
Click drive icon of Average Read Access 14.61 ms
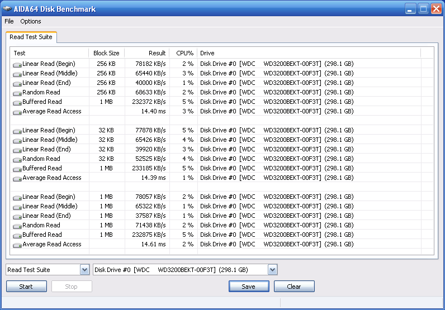17,245
